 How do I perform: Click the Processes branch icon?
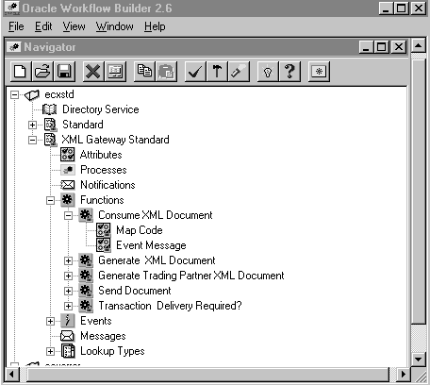point(68,170)
